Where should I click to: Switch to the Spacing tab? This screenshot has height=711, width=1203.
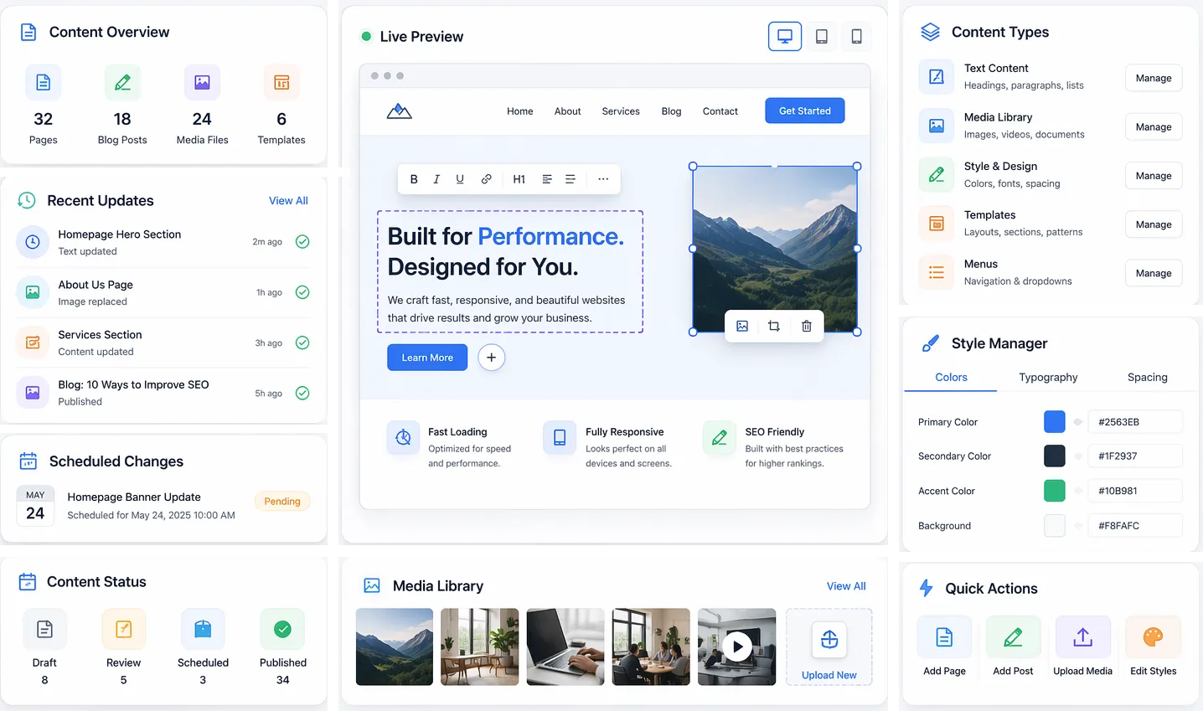(1147, 378)
